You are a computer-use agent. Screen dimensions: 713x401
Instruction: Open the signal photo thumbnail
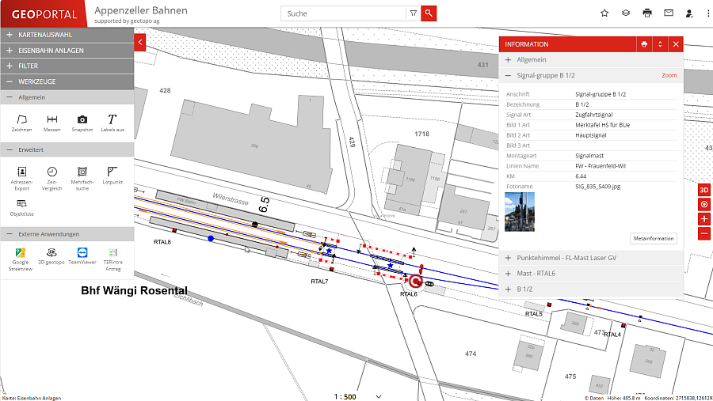point(519,212)
